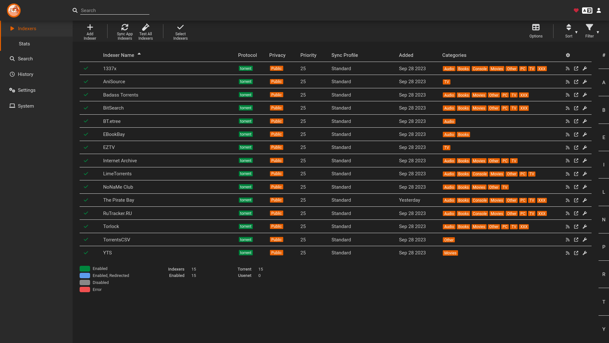Open the user account icon
This screenshot has height=343, width=609.
(599, 10)
